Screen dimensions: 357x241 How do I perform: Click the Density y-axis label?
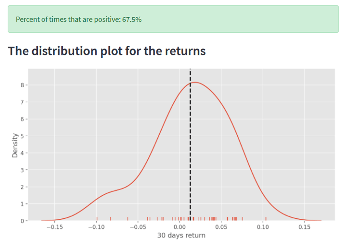point(15,145)
